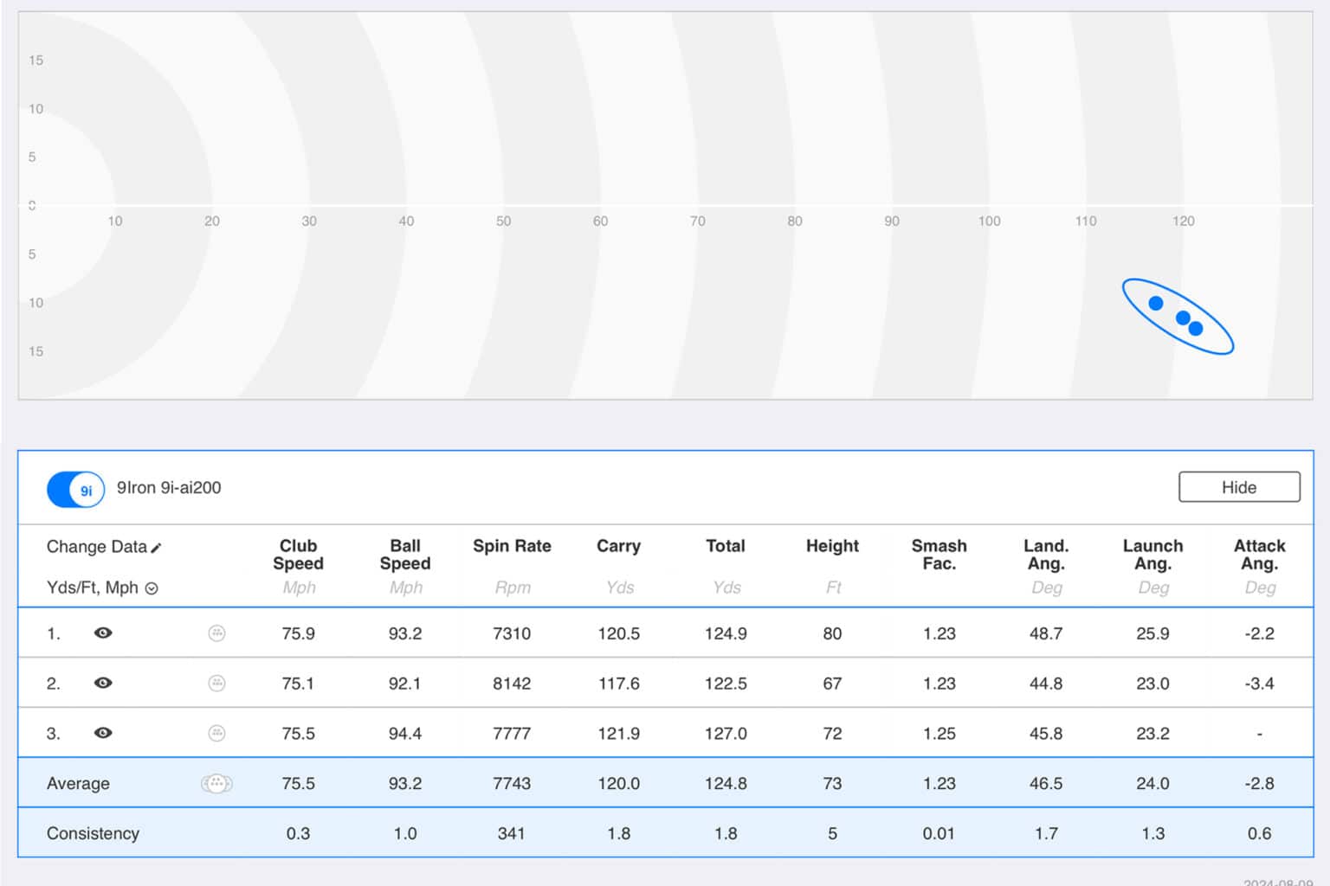Hide shot 2 using its eye icon
The height and width of the screenshot is (886, 1330).
point(103,684)
